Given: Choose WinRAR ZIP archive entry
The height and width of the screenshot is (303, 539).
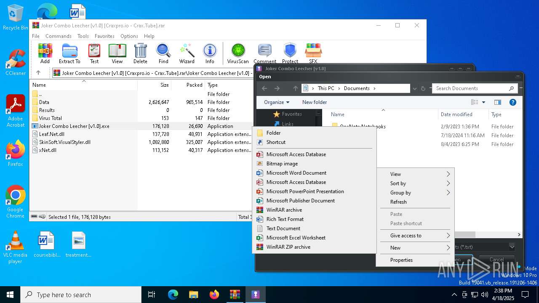Looking at the screenshot, I should [x=314, y=247].
